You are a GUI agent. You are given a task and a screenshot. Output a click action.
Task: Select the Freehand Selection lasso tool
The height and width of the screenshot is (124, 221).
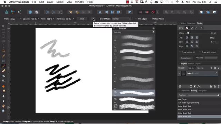[x=3, y=51]
